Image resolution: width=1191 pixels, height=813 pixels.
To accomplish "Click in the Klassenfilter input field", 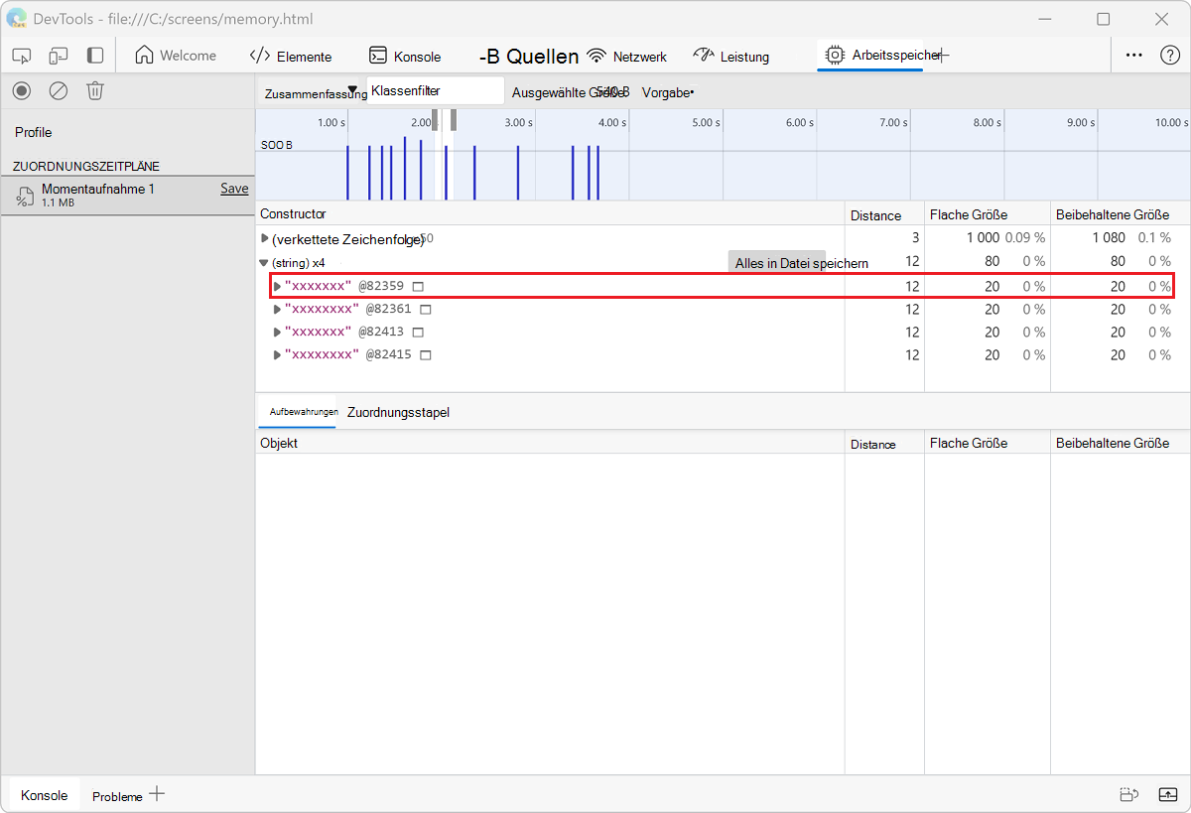I will click(x=435, y=91).
